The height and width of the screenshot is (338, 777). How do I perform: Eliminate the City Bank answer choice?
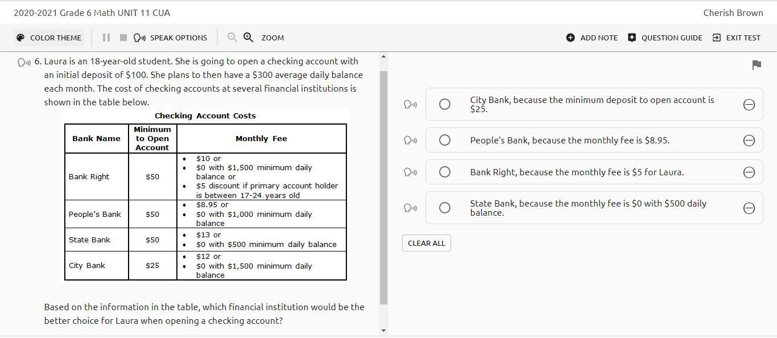[x=749, y=104]
